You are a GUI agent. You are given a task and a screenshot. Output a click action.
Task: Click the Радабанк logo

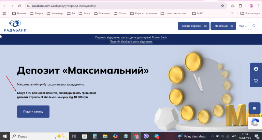(x=15, y=26)
